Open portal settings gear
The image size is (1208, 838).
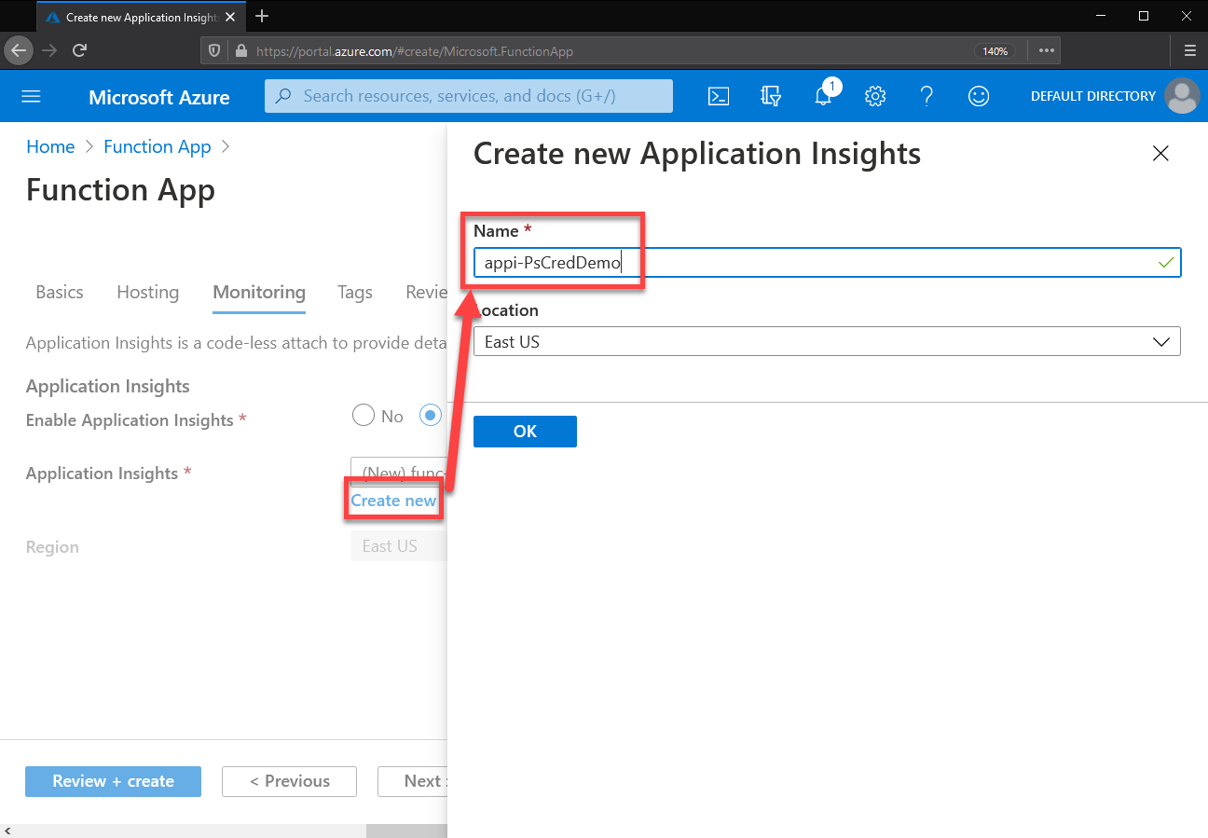874,96
